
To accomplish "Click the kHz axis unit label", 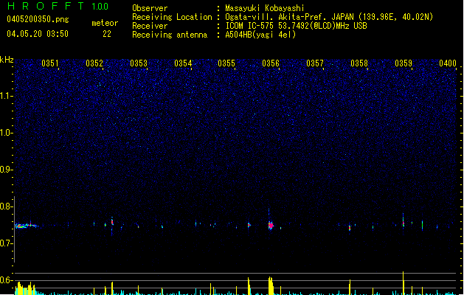I will coord(7,60).
